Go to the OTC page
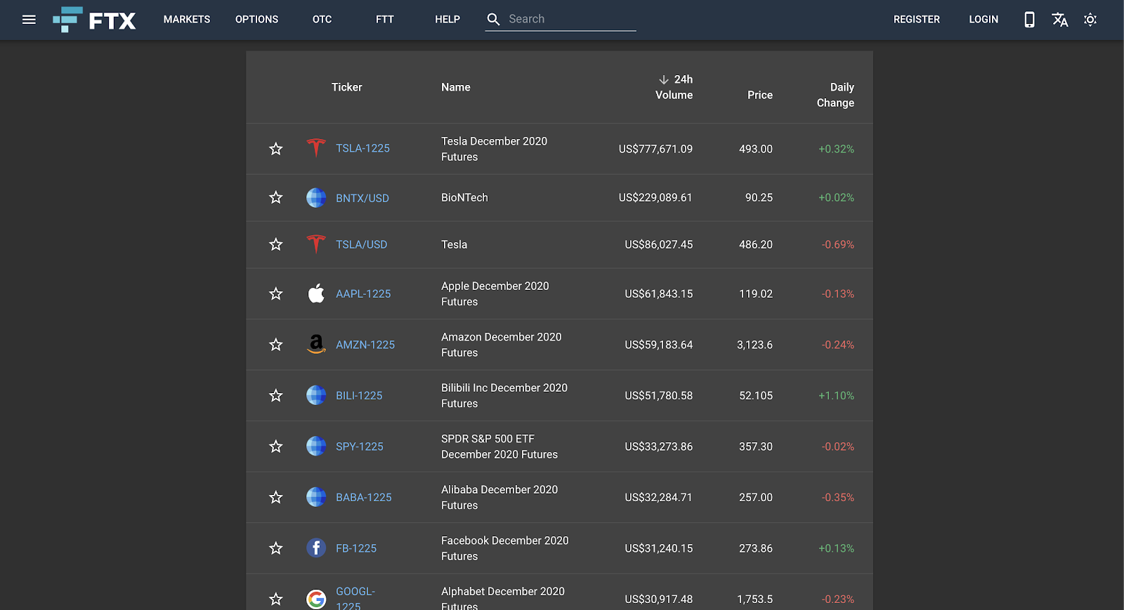Image resolution: width=1124 pixels, height=610 pixels. pos(322,20)
